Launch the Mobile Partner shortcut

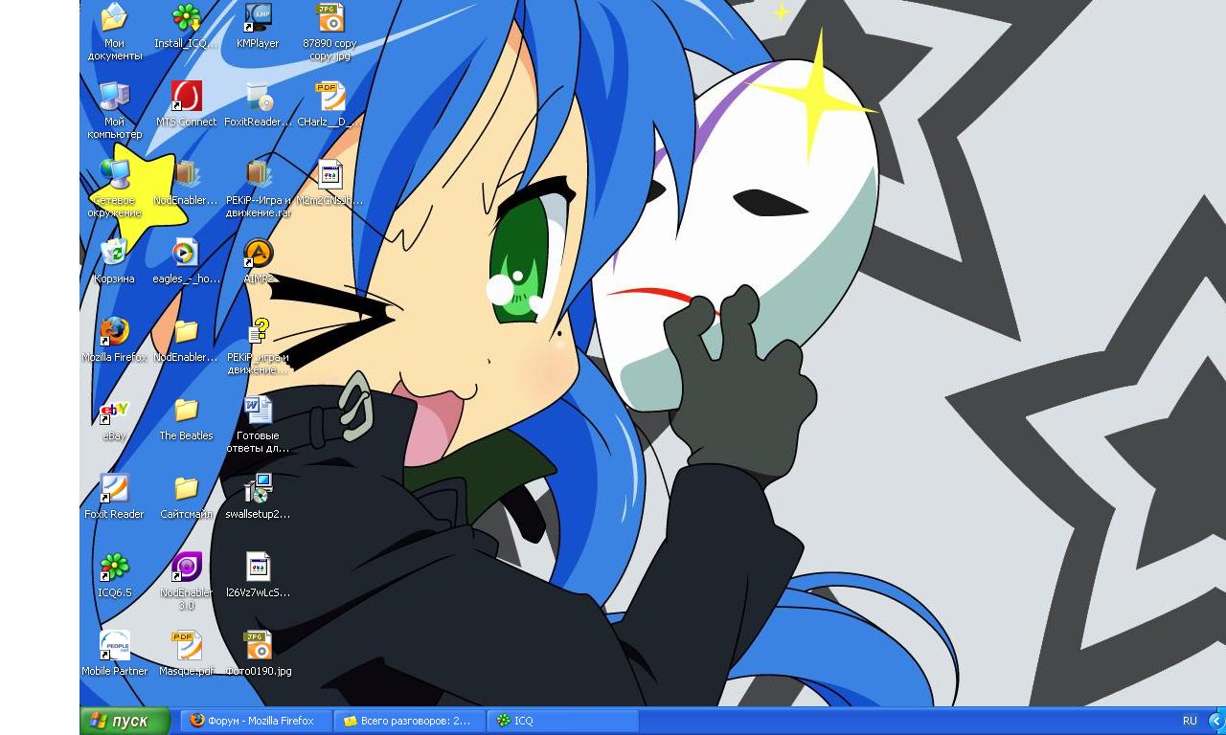(x=114, y=645)
